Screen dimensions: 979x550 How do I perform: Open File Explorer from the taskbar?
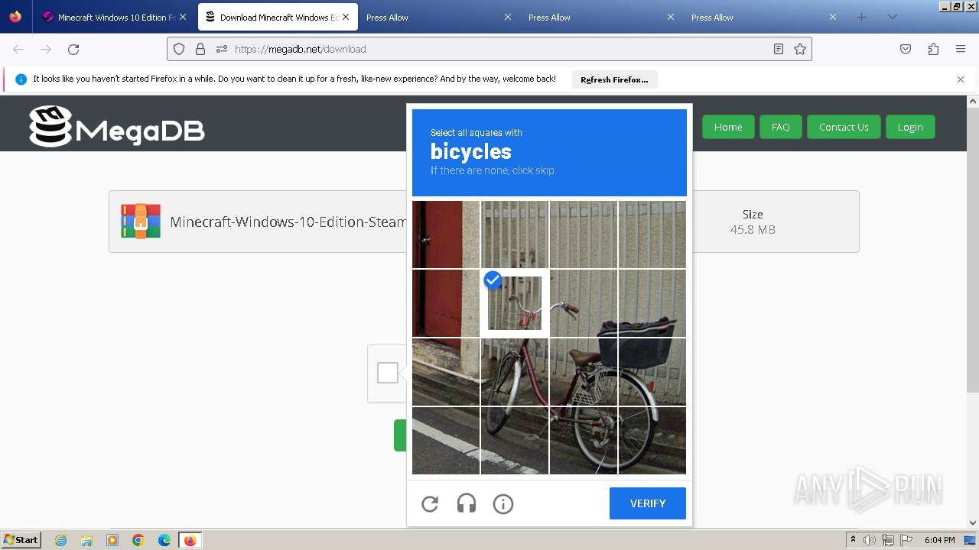tap(86, 540)
